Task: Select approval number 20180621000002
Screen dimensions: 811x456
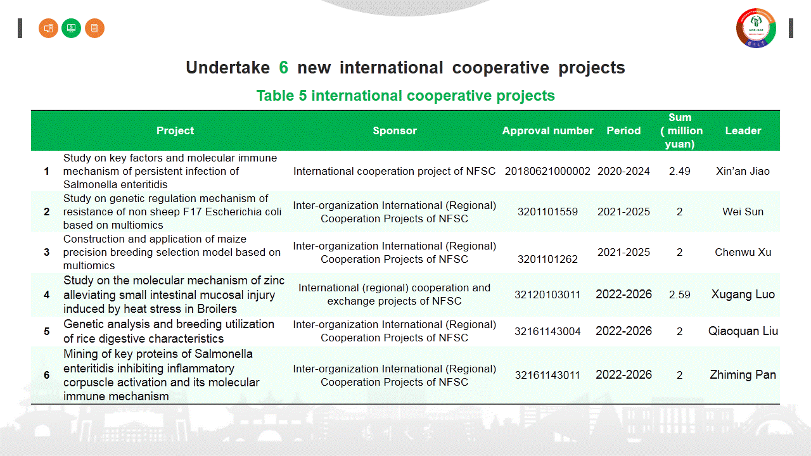Action: [x=547, y=171]
